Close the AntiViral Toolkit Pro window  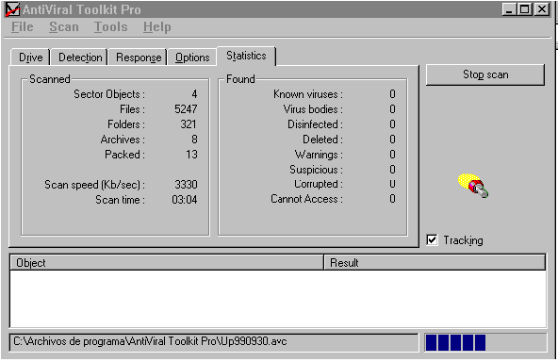(542, 9)
